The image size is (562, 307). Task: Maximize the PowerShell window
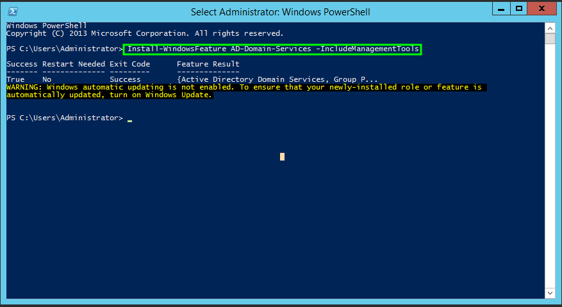(520, 9)
